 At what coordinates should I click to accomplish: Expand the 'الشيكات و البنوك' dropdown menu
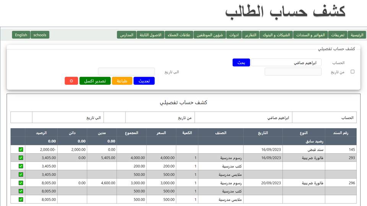[x=276, y=35]
